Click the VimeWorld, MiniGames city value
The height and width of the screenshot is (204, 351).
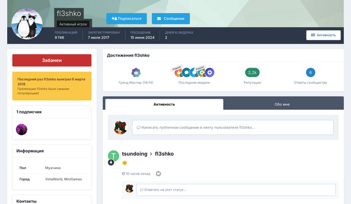click(64, 179)
